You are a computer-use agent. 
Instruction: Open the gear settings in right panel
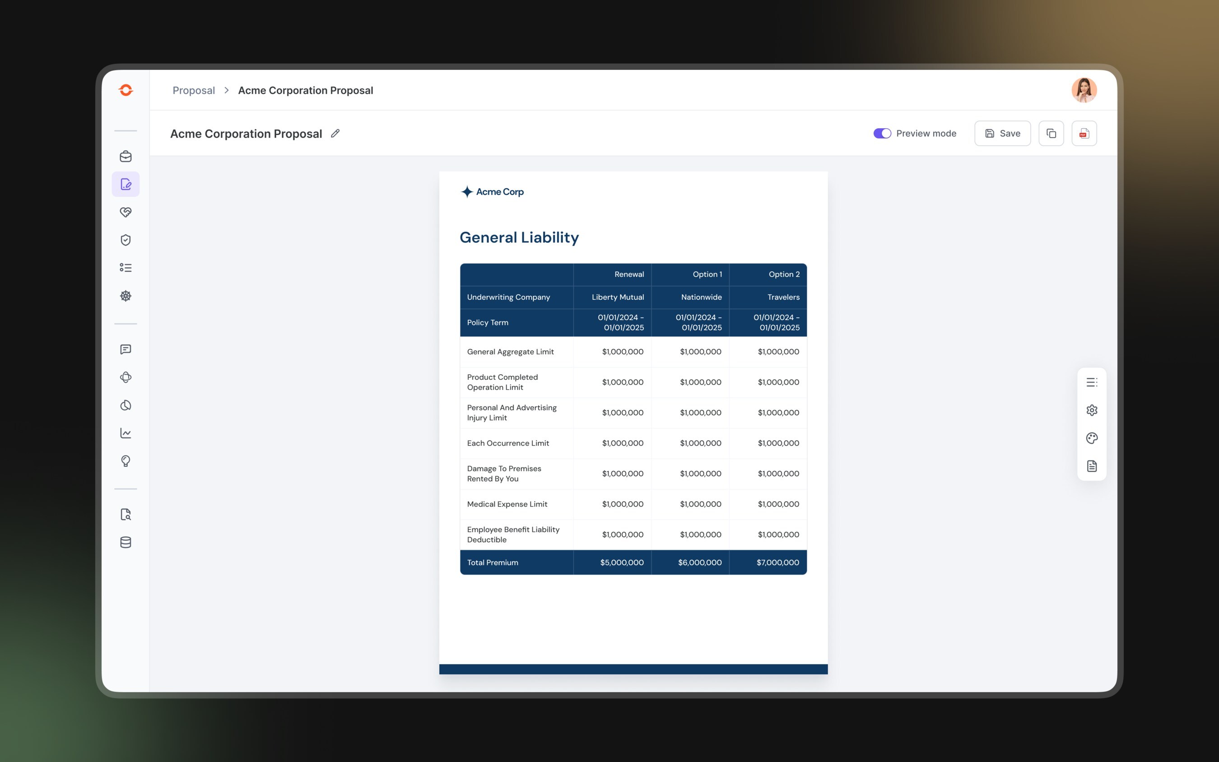1092,410
